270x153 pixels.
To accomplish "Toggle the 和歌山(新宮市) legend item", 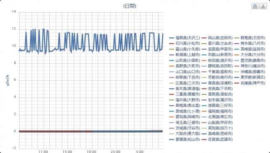I will coord(217,55).
